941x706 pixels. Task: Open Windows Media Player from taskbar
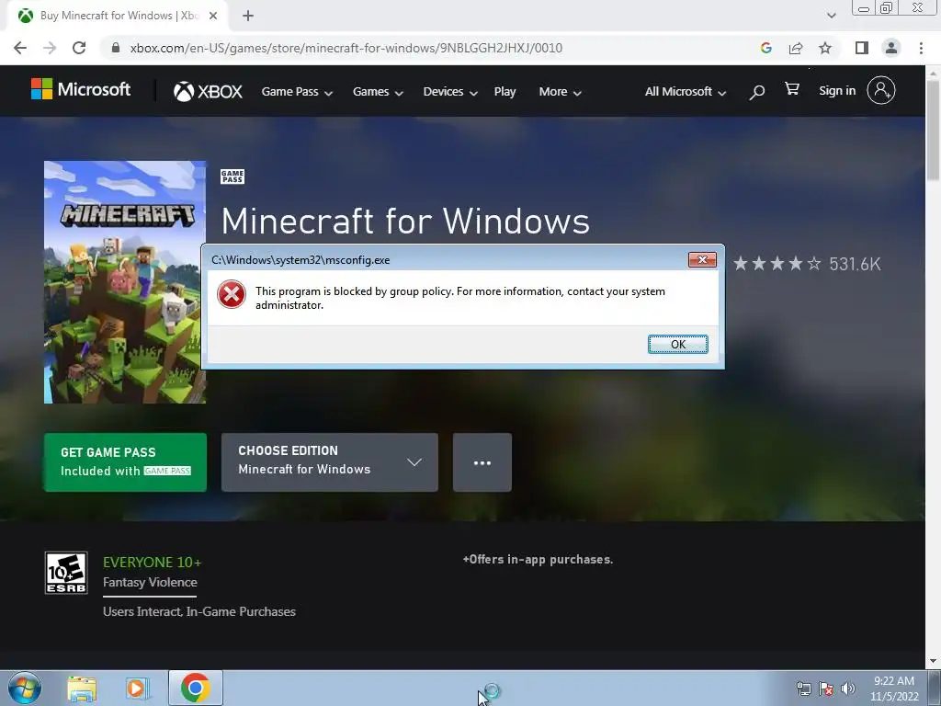(x=138, y=689)
